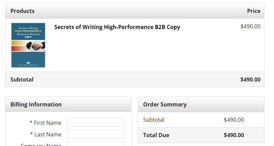Click the Price column header
This screenshot has height=146, width=274.
tap(254, 11)
